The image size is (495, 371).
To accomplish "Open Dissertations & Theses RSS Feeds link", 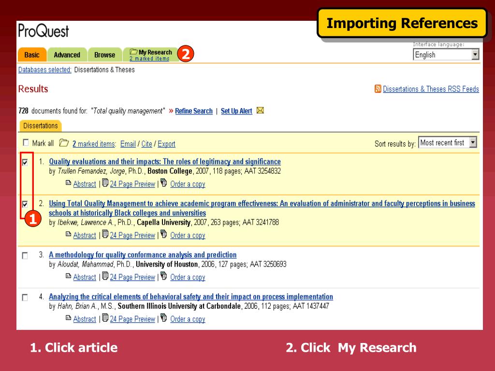I will point(431,89).
